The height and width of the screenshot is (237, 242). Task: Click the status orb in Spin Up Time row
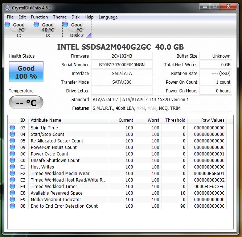click(12, 128)
